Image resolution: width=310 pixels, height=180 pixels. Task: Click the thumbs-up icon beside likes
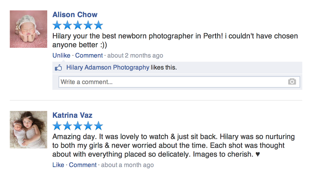point(59,68)
